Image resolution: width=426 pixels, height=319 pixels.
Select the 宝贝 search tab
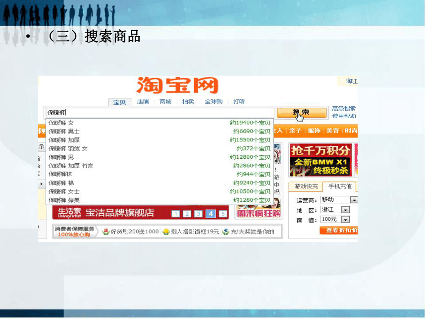(x=120, y=102)
